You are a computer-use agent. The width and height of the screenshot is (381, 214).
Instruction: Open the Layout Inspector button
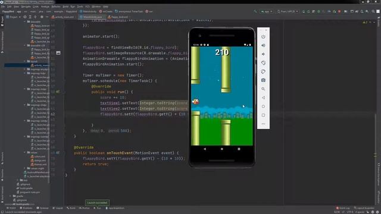tap(364, 208)
